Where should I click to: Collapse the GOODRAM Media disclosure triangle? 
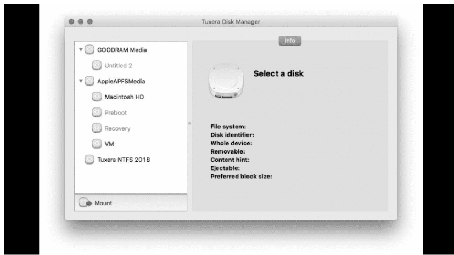(x=80, y=50)
